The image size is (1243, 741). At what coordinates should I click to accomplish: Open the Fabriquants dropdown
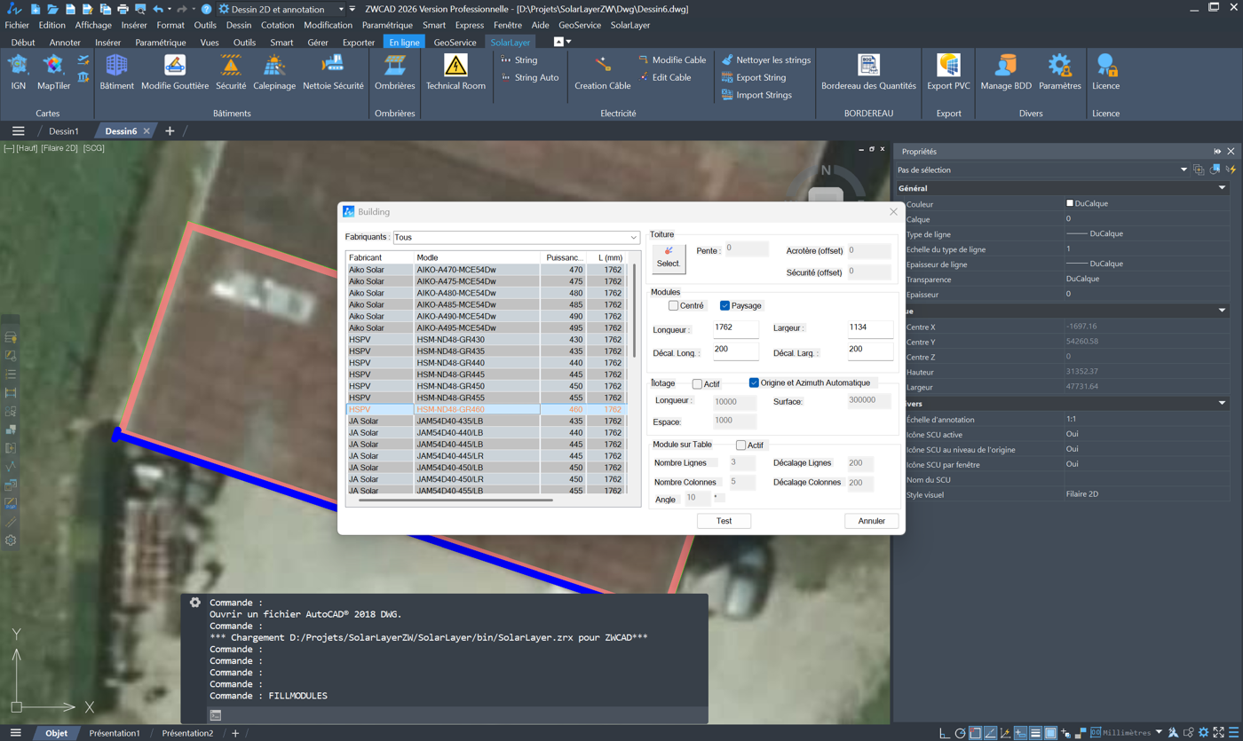point(516,238)
